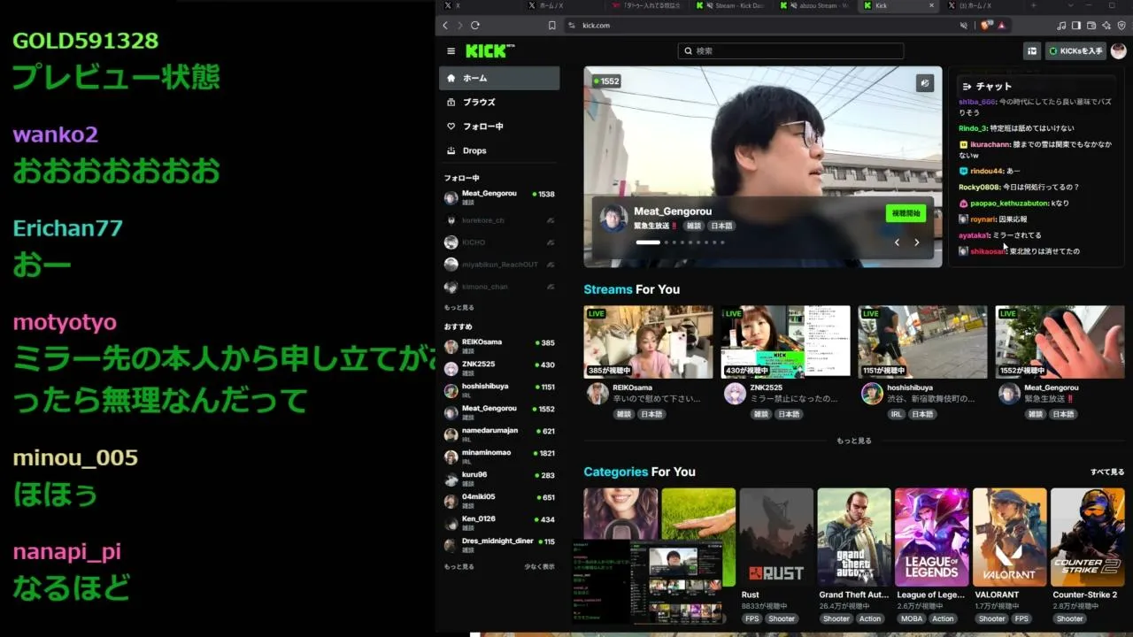Image resolution: width=1133 pixels, height=637 pixels.
Task: Open a new browser tab
Action: tap(1034, 5)
